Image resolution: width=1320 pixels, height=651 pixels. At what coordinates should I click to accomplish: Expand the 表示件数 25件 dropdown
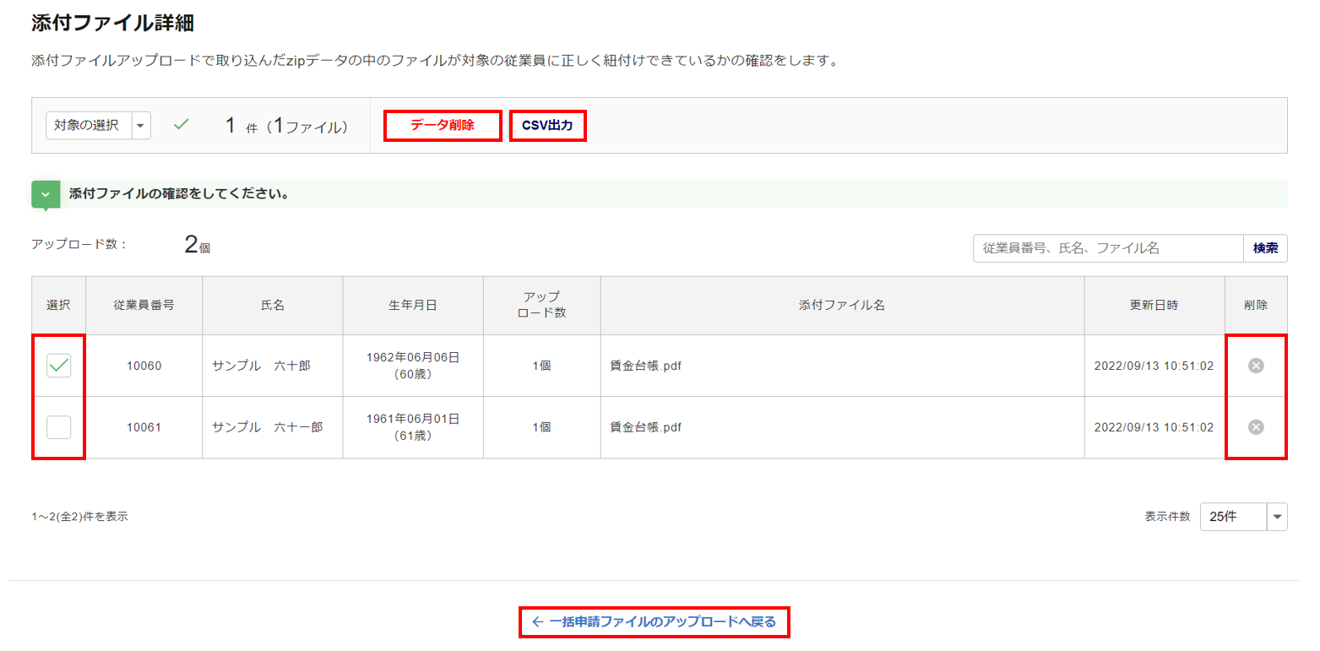1276,517
